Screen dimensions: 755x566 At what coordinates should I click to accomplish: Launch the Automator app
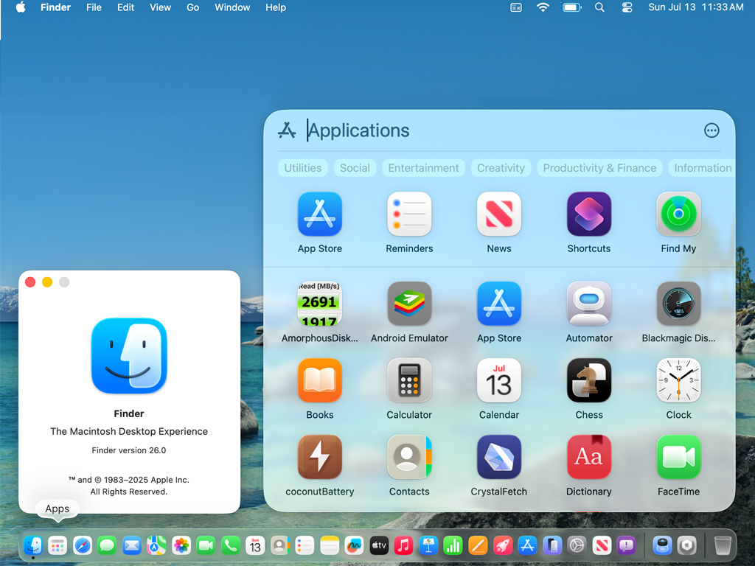tap(589, 304)
